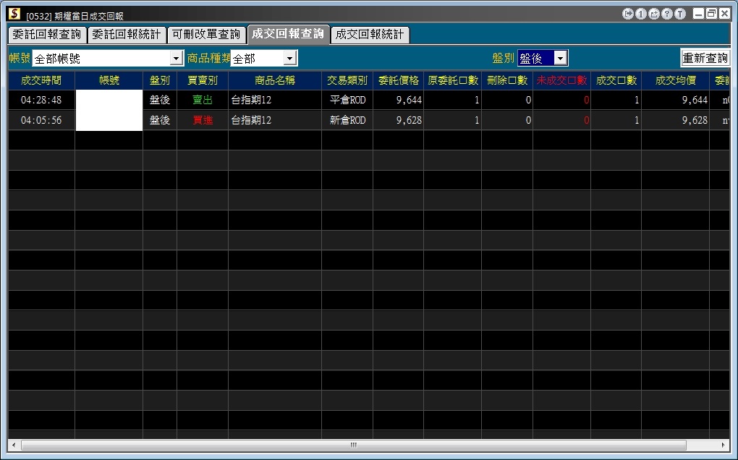Click 盤後 cell in the 買進 row

coord(160,120)
